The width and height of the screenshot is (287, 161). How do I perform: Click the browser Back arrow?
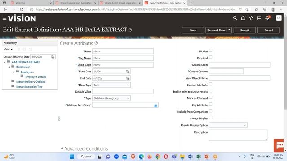tap(5, 9)
